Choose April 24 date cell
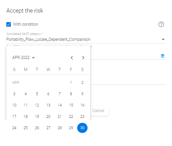The height and width of the screenshot is (146, 172). point(14,128)
